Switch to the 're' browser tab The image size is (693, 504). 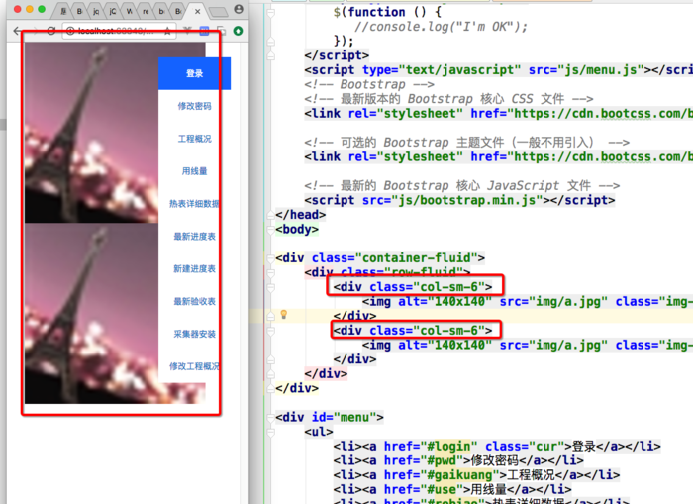pos(145,11)
